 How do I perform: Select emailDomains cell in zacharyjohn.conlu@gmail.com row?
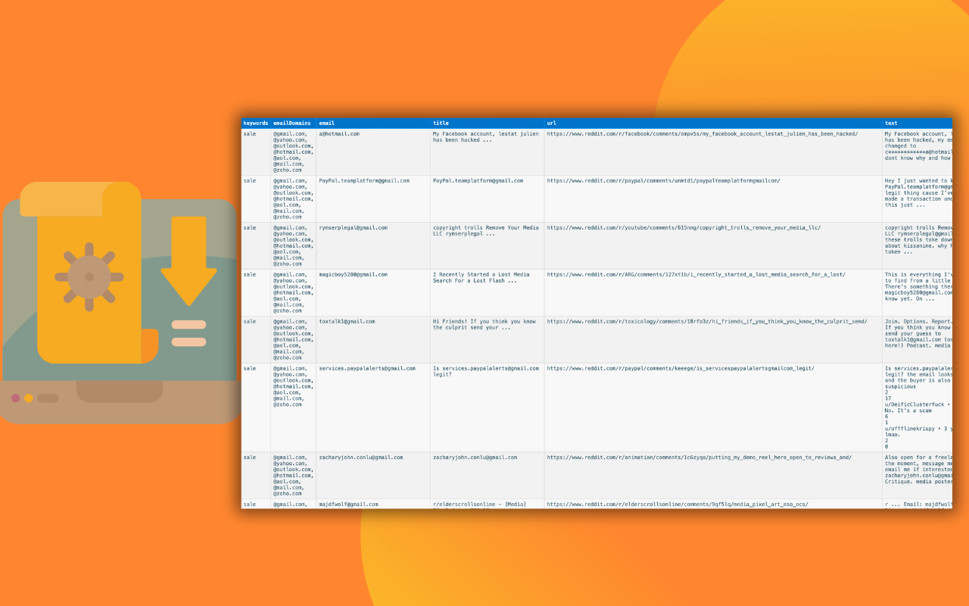(x=293, y=476)
